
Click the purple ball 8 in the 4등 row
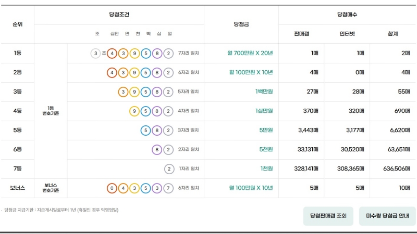point(157,111)
